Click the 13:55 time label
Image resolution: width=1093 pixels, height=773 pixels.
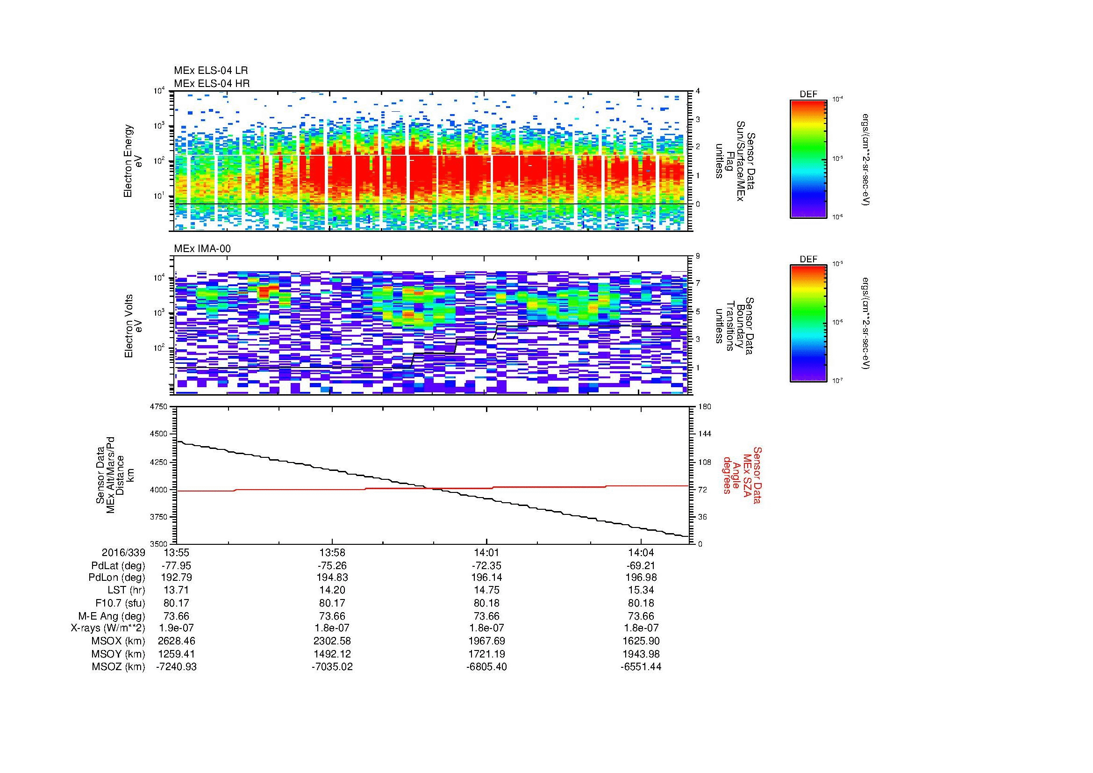point(177,552)
